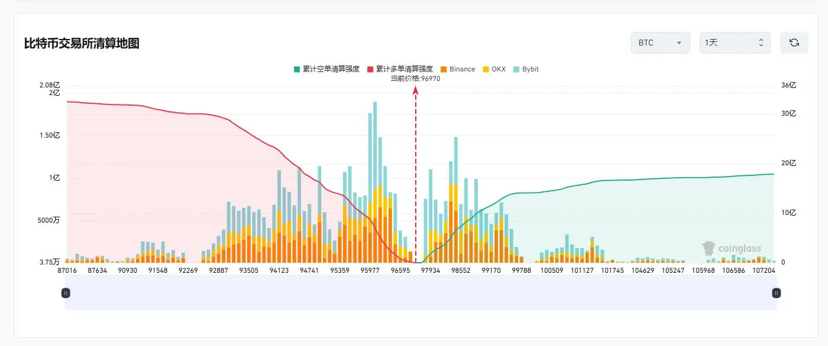Click the 93505 x-axis label

(248, 270)
